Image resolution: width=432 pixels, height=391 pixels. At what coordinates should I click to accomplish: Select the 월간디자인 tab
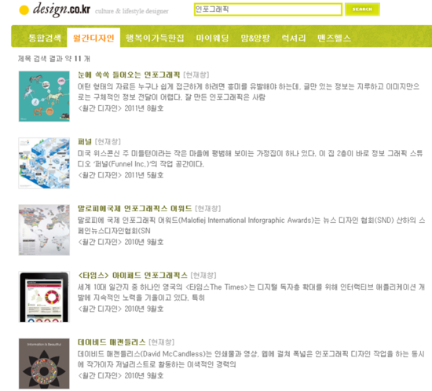click(x=93, y=38)
